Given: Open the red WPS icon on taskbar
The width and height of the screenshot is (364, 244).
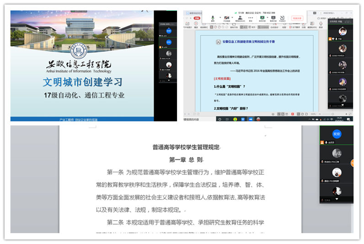Looking at the screenshot, I should [x=258, y=119].
